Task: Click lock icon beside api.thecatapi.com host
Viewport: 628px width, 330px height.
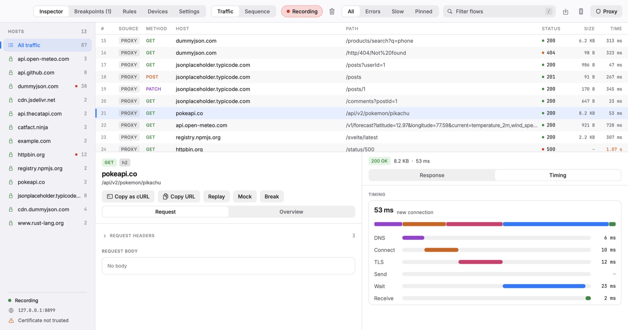Action: click(x=11, y=113)
